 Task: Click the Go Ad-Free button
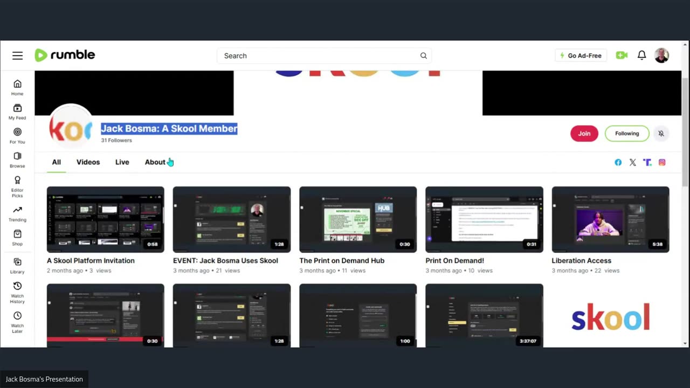pos(581,56)
